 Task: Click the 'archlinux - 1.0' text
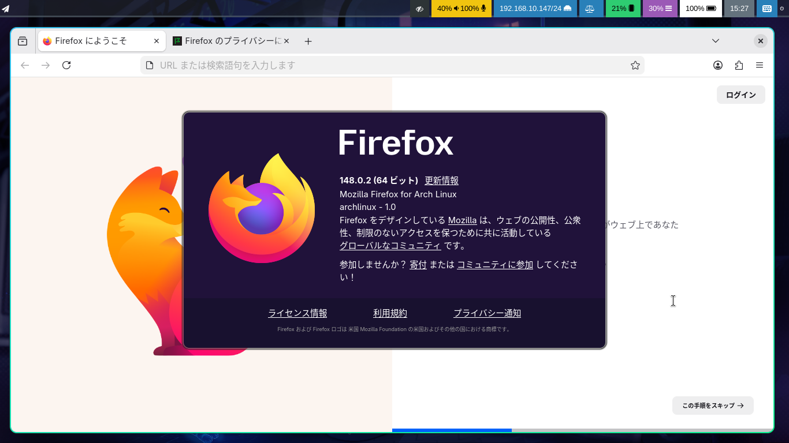pyautogui.click(x=367, y=207)
